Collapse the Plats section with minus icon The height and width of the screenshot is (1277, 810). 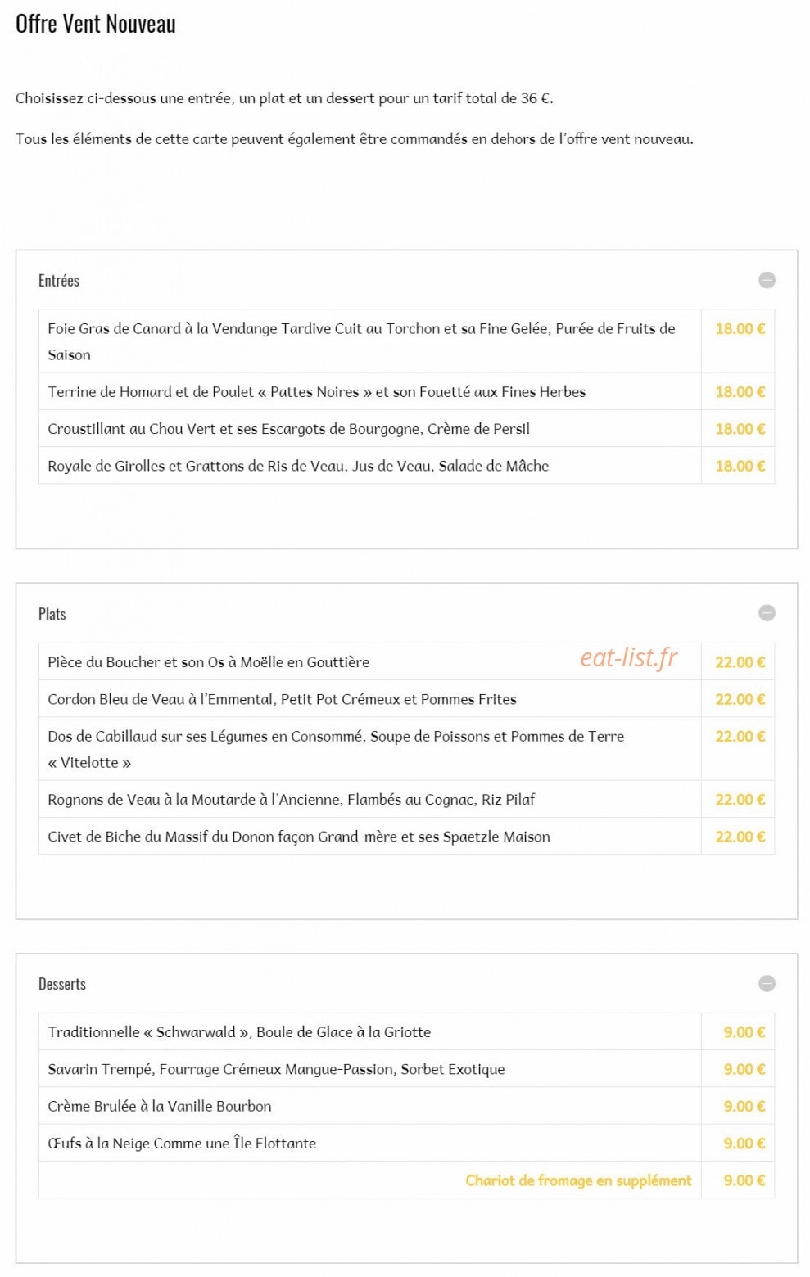click(767, 613)
